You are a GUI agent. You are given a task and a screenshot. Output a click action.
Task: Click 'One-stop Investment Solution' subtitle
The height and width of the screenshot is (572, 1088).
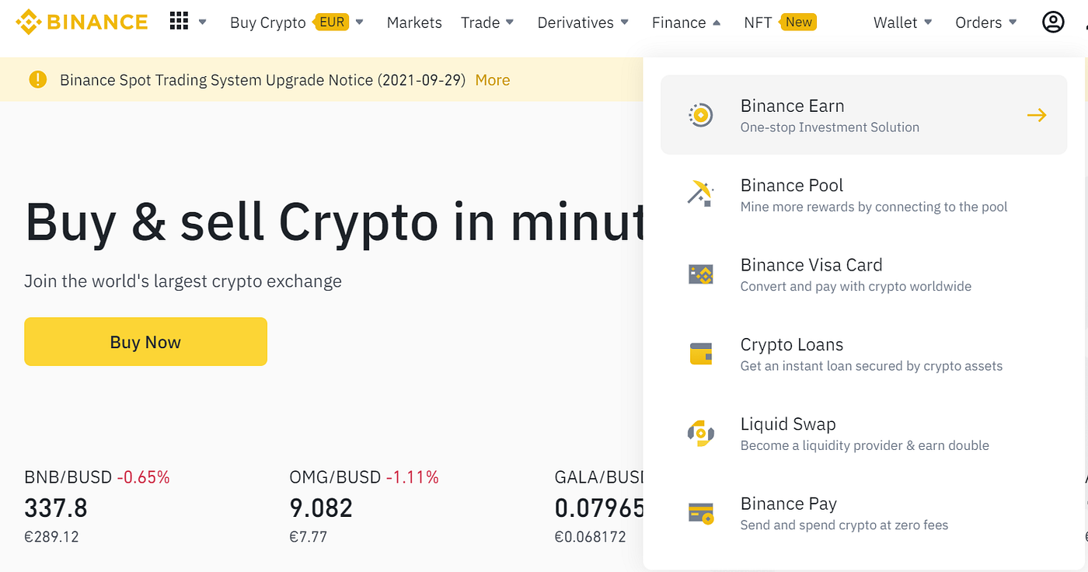click(830, 127)
